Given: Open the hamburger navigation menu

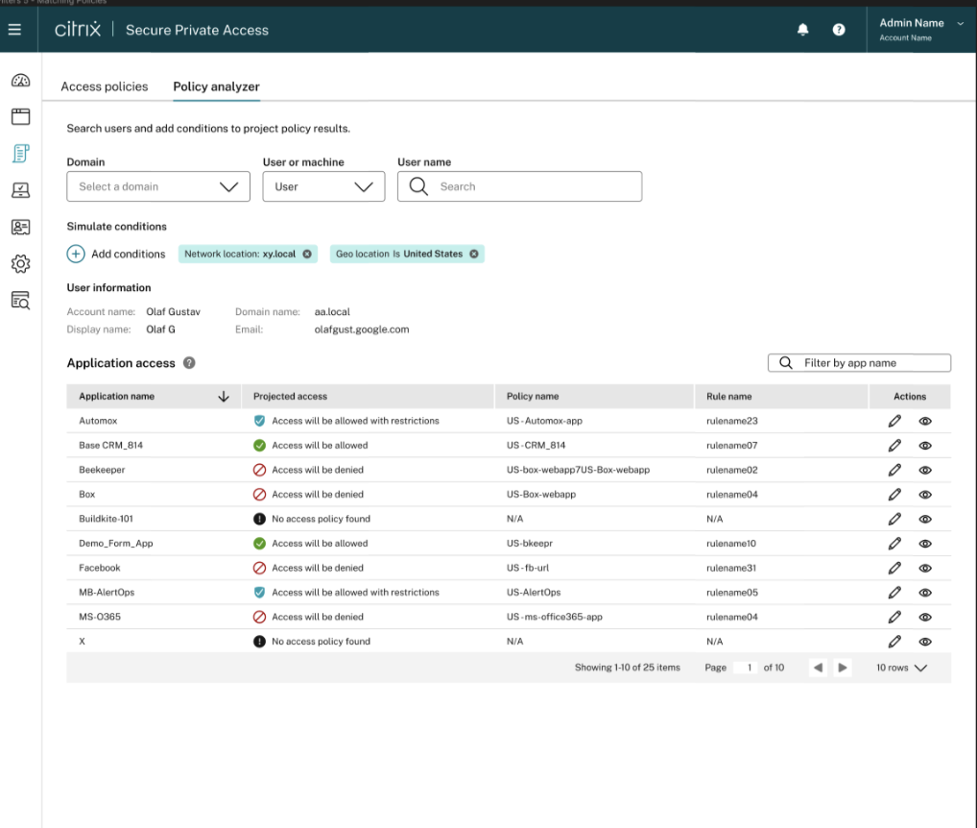Looking at the screenshot, I should tap(14, 30).
